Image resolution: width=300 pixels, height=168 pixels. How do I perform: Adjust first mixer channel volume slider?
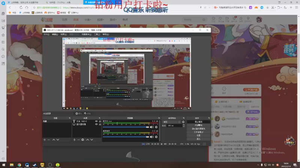tap(126, 127)
